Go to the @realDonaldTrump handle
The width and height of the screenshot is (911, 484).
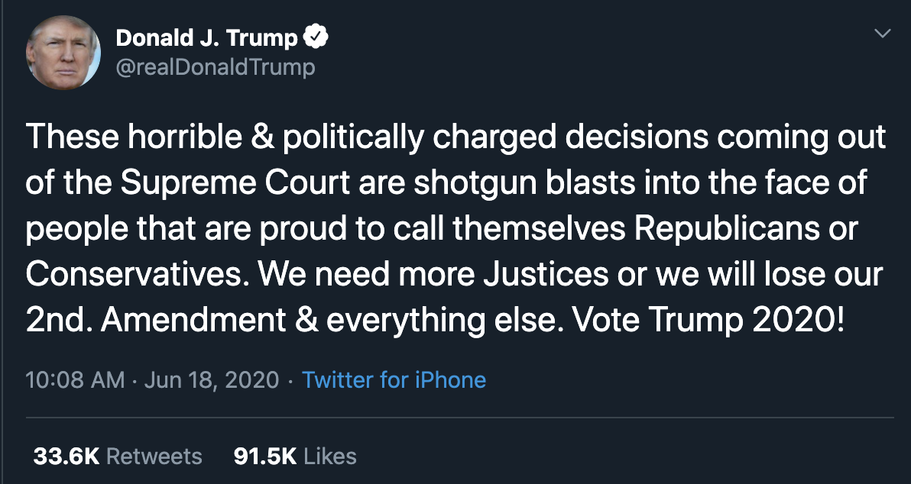(x=215, y=67)
